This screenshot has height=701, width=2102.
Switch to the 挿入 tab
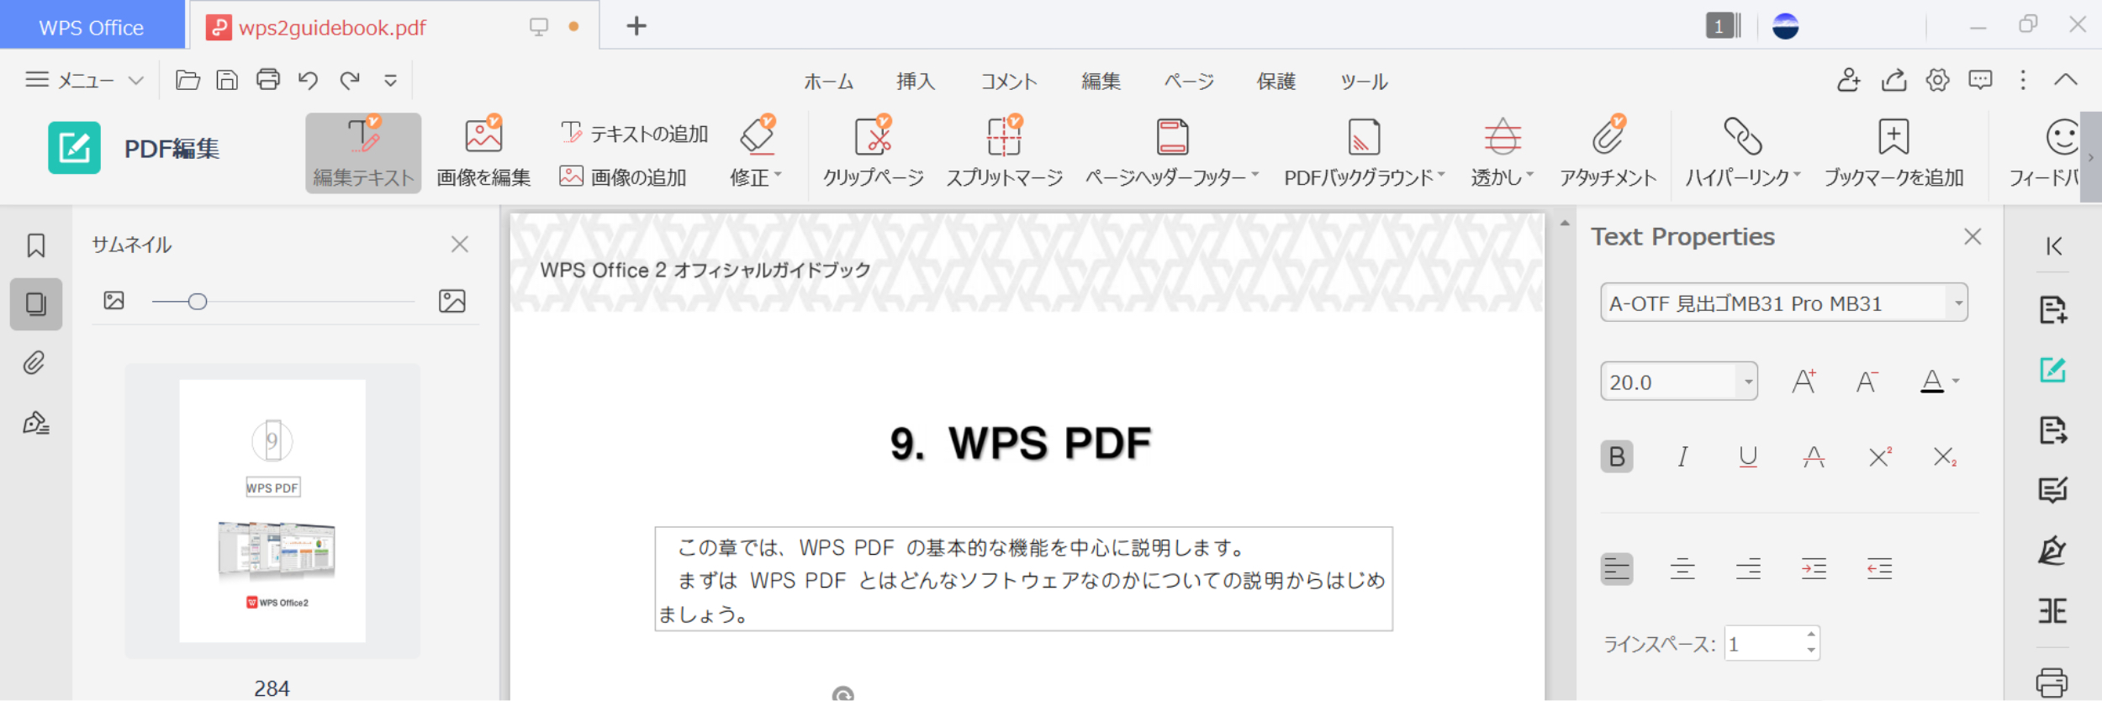coord(916,82)
